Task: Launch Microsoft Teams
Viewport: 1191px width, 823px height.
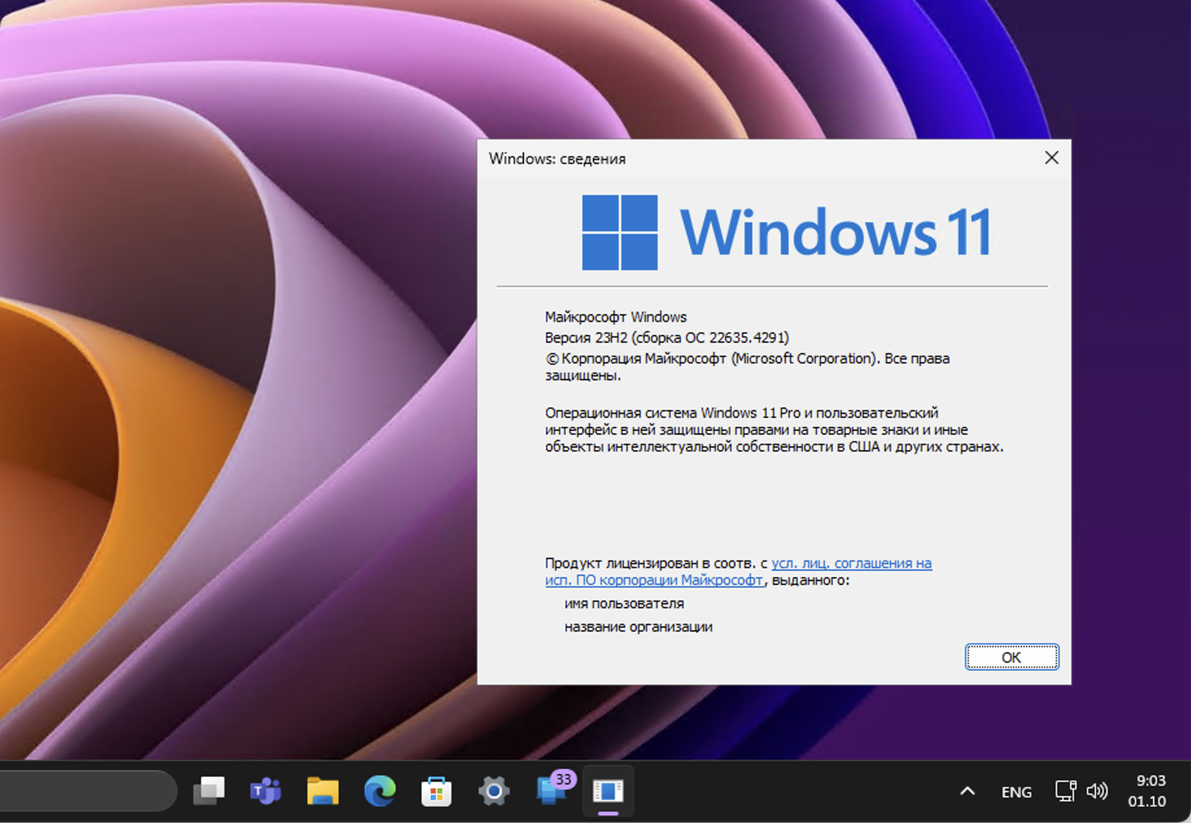Action: pos(265,791)
